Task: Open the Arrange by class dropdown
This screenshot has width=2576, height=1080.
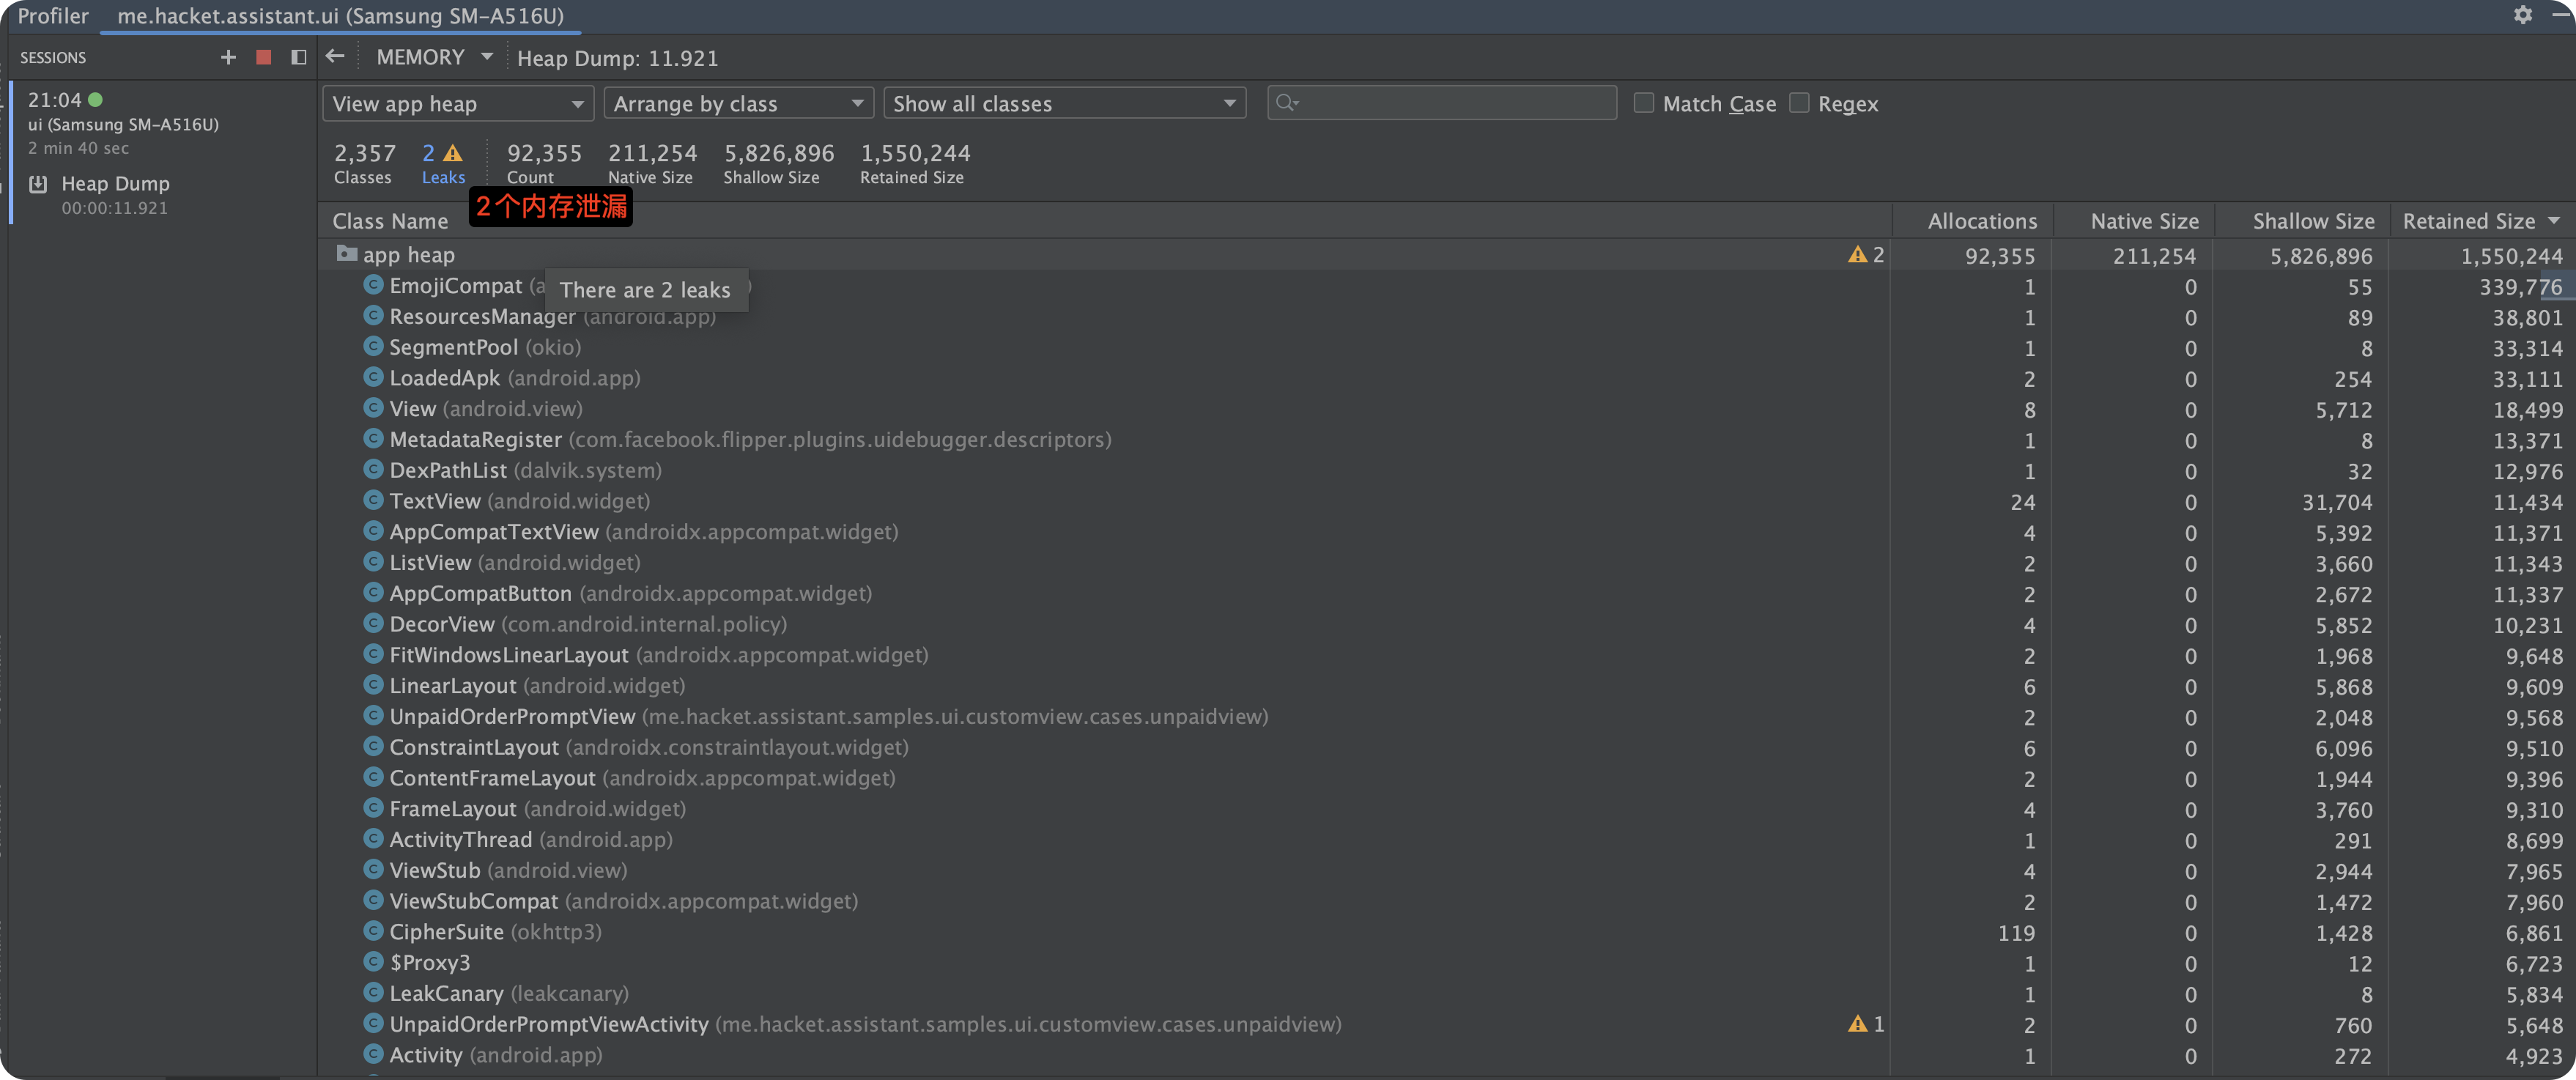Action: (x=738, y=103)
